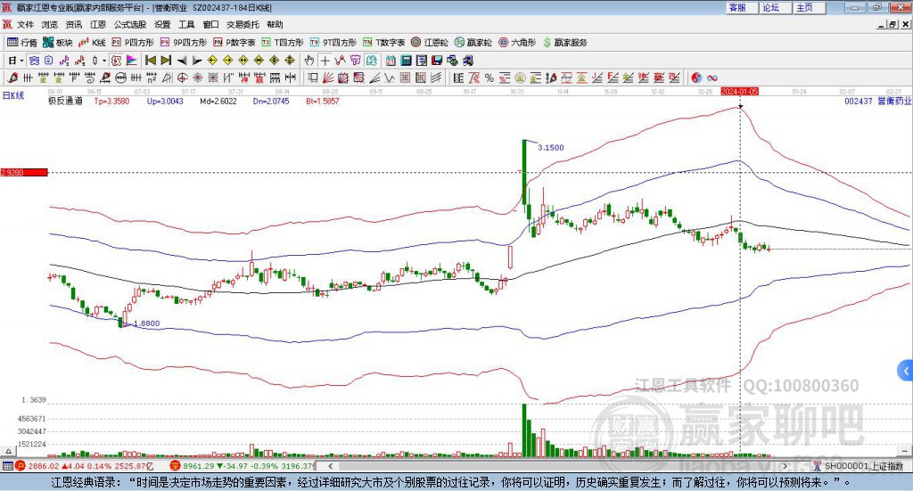Toggle the crosshair cursor tool

coord(325,61)
